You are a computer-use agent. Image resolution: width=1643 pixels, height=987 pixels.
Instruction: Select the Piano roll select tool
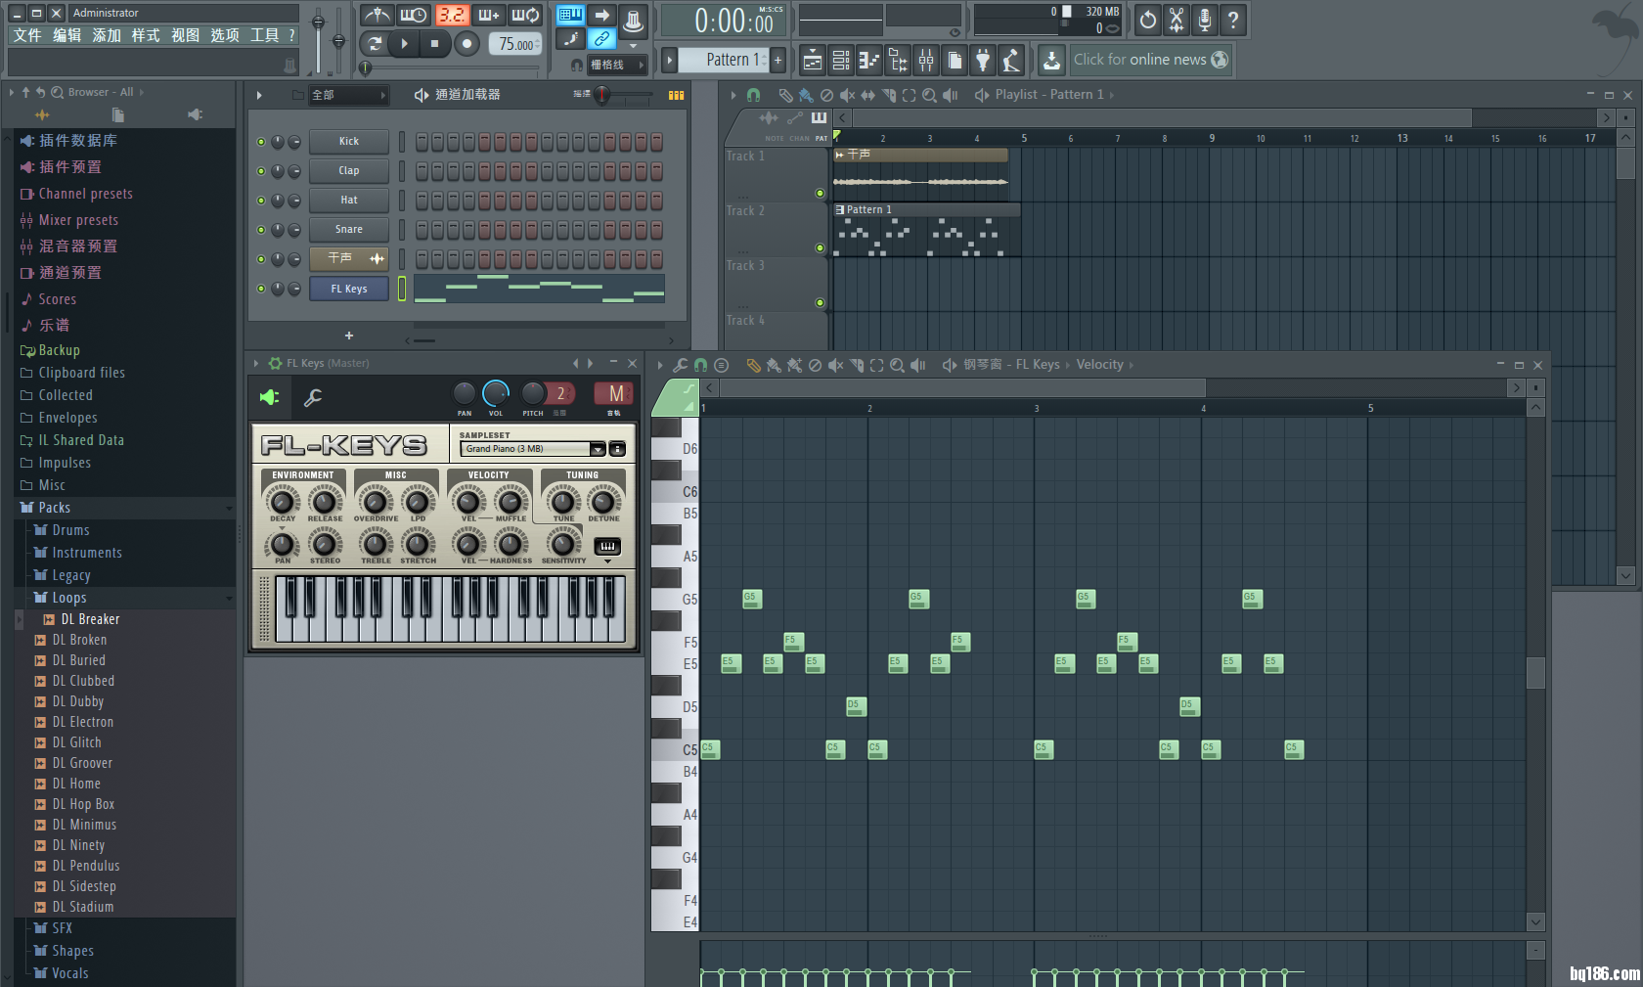point(876,365)
